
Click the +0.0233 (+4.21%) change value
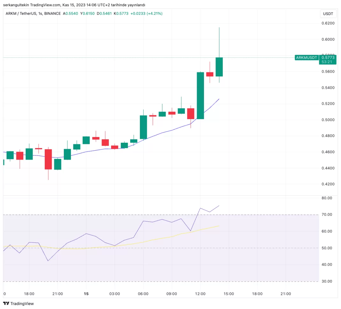[147, 13]
